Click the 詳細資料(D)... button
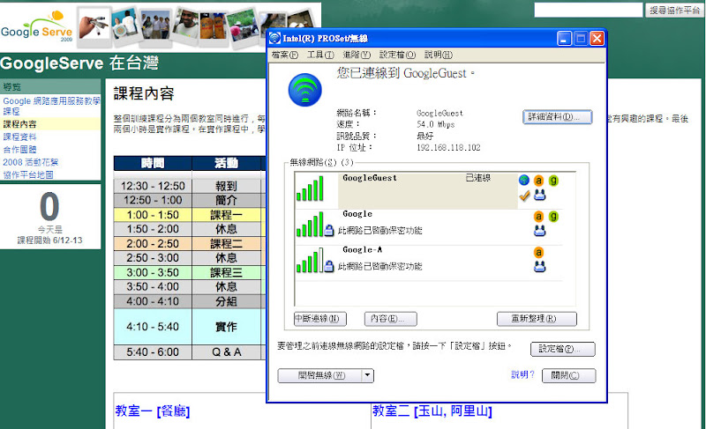The width and height of the screenshot is (706, 429). [558, 117]
